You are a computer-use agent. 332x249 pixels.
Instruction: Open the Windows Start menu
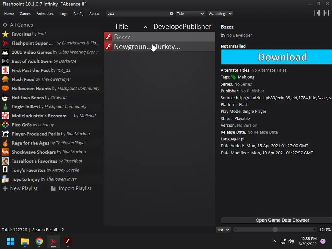(10, 241)
